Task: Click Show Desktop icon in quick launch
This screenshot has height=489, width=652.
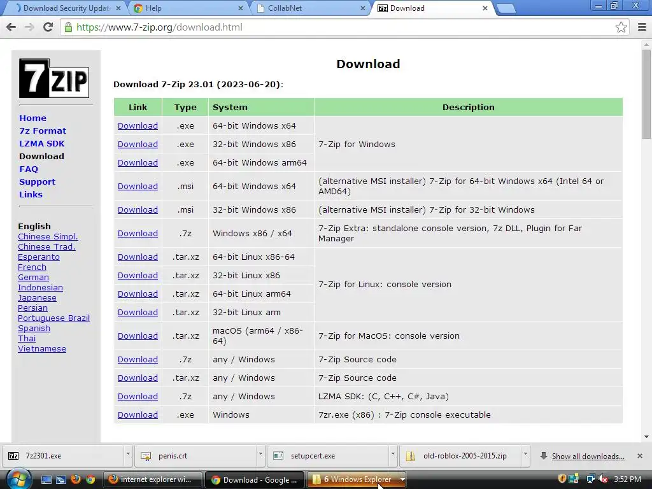Action: point(46,479)
